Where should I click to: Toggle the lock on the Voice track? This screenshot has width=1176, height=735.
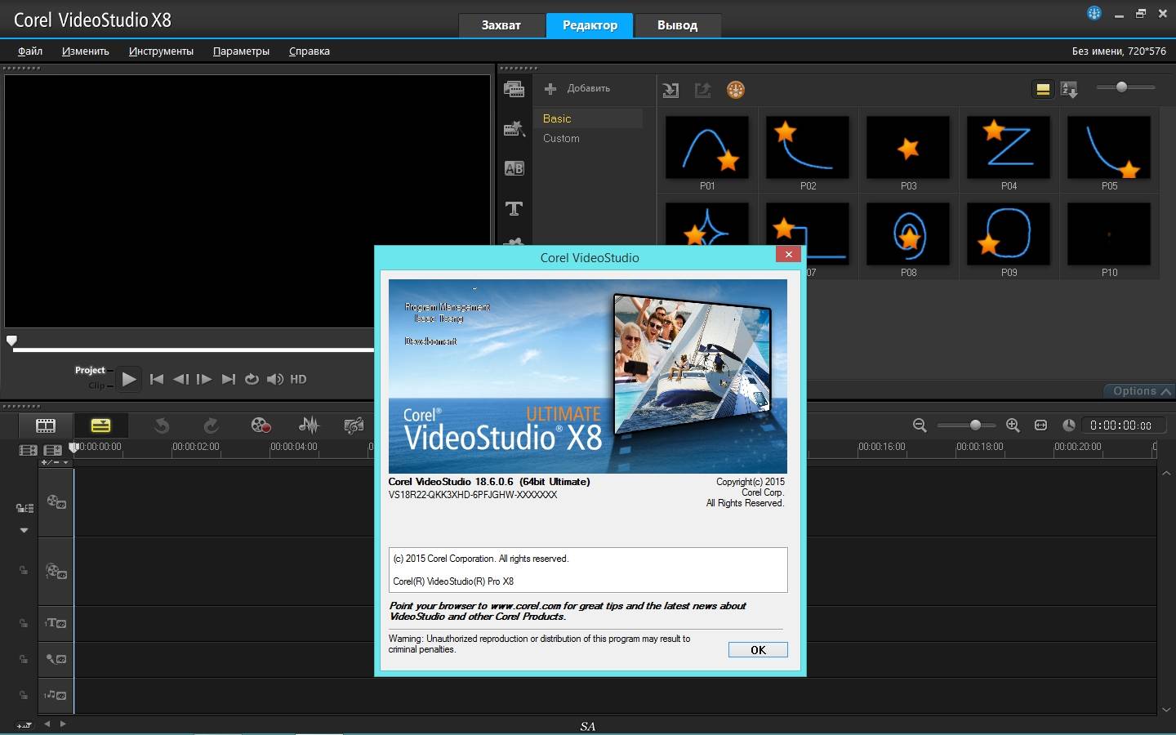24,659
